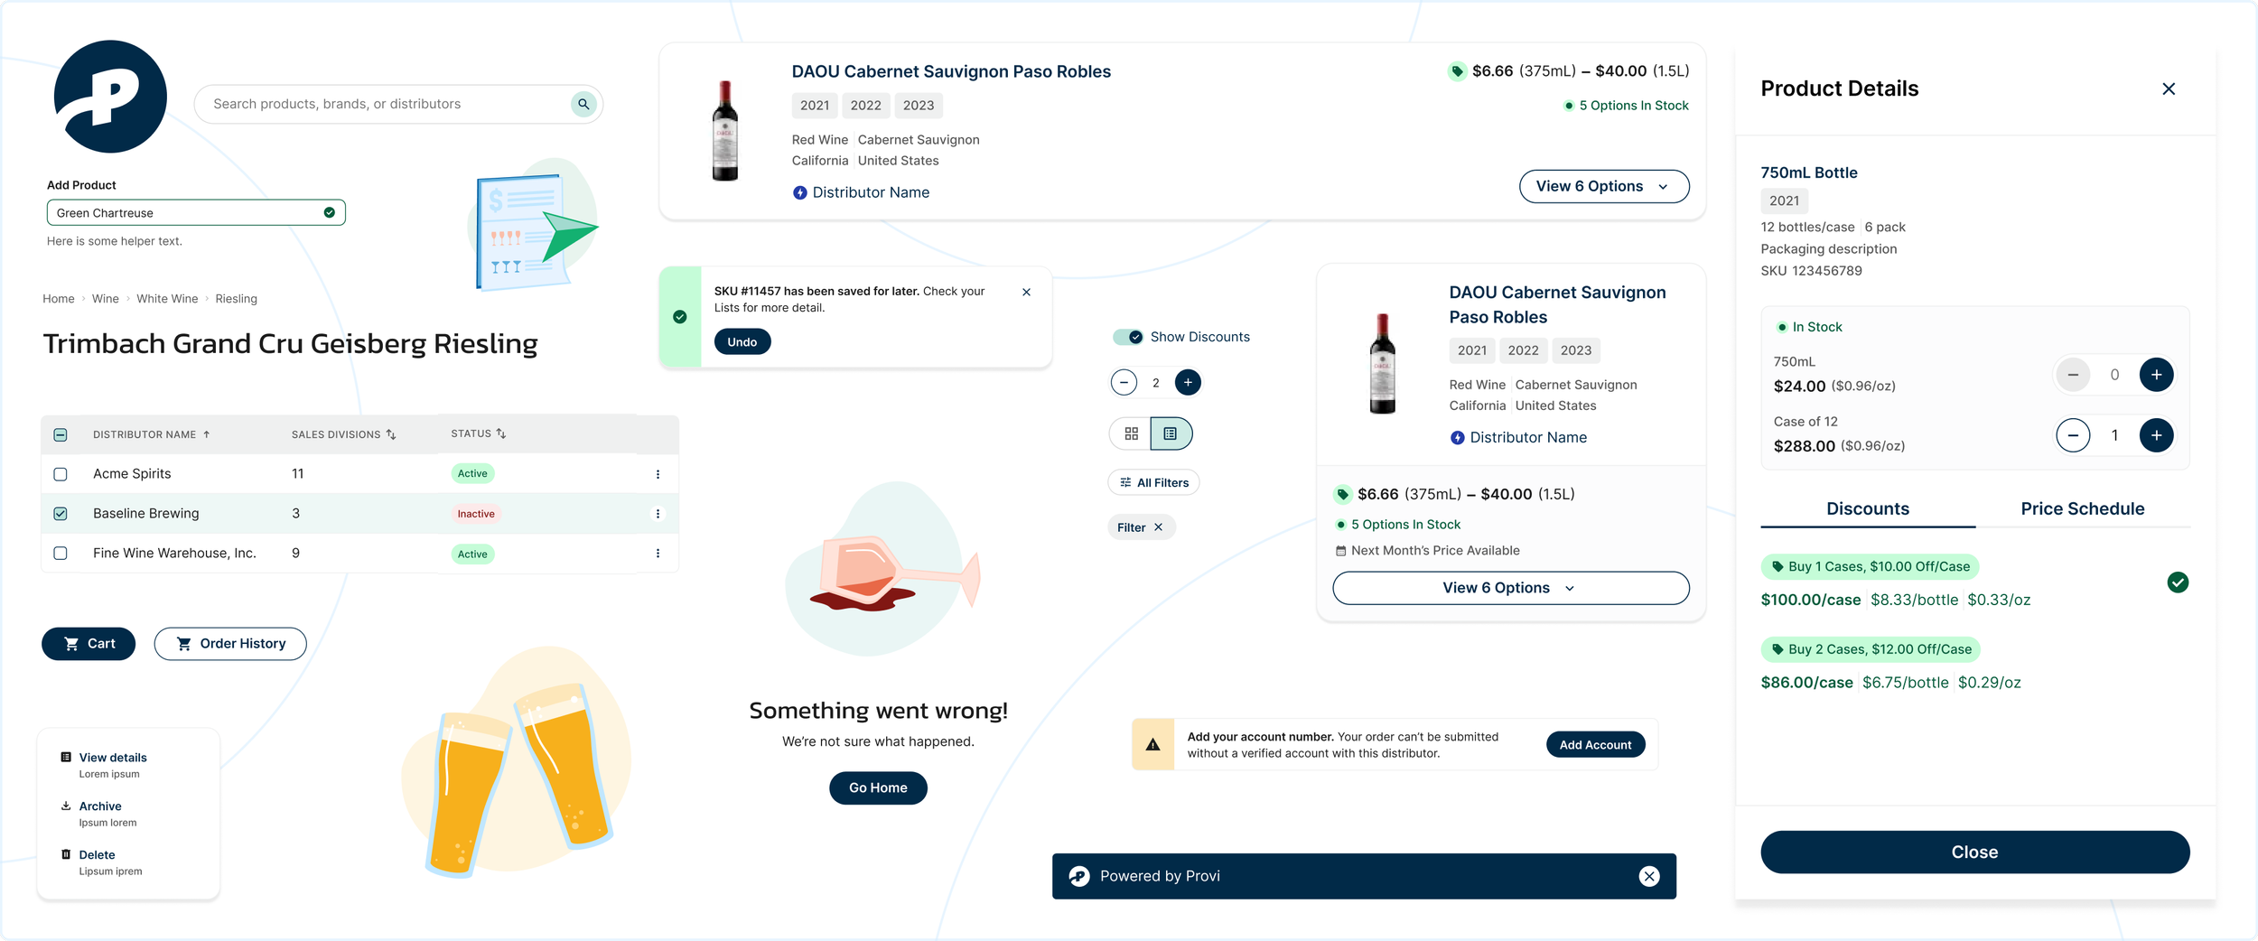Open row menu for Baseline Brewing
2258x941 pixels.
658,514
